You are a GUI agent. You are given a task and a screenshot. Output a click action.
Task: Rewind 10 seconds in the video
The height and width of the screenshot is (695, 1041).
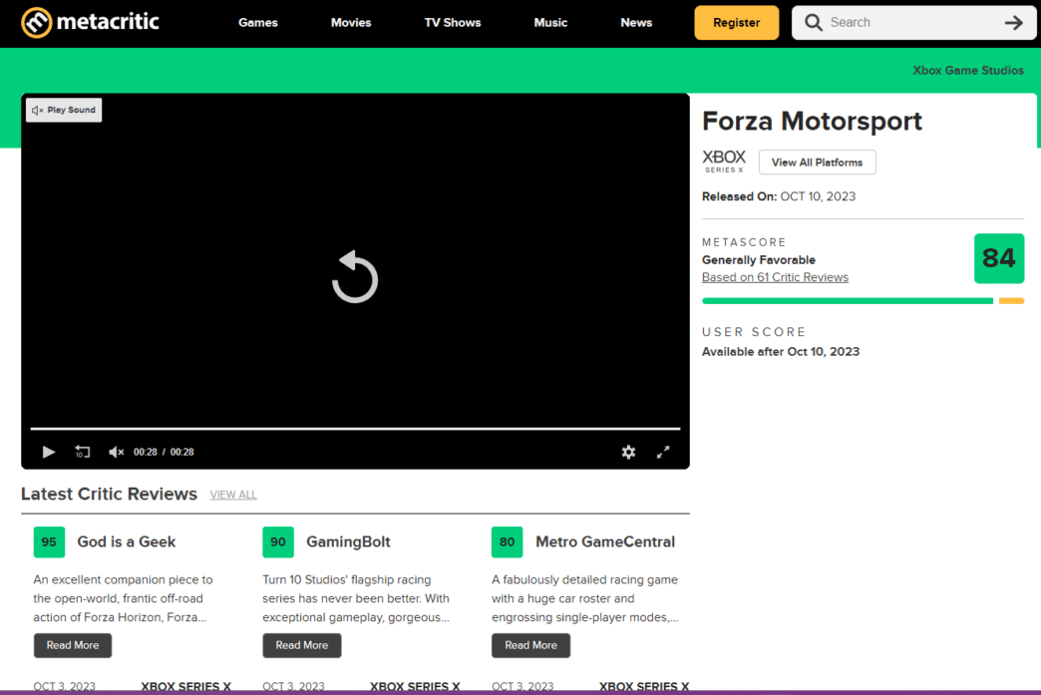point(83,452)
